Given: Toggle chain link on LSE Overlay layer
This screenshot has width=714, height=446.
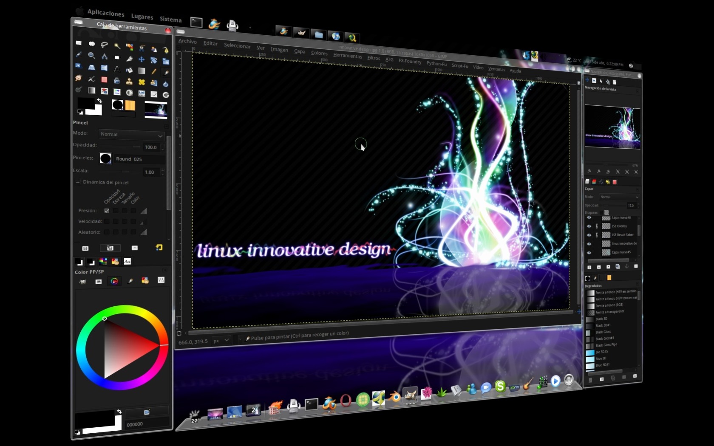Looking at the screenshot, I should point(597,226).
